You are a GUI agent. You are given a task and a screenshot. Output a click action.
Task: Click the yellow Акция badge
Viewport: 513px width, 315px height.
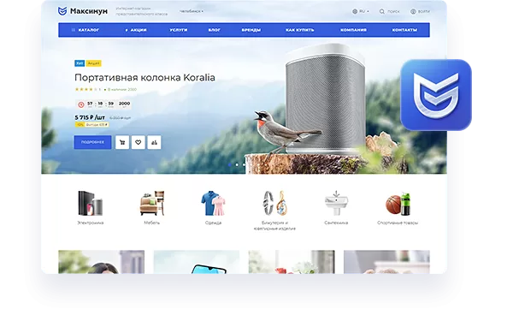coord(93,63)
